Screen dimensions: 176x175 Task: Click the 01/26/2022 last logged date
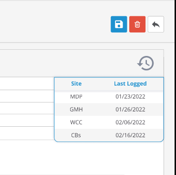[x=130, y=109]
